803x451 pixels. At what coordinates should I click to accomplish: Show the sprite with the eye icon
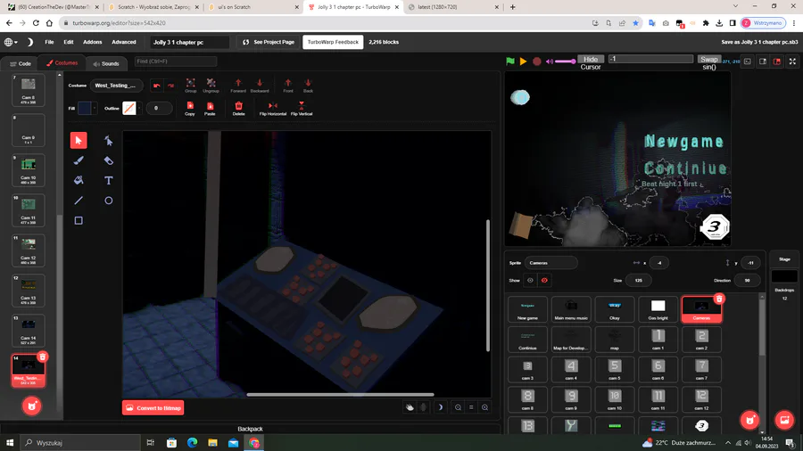(x=530, y=280)
